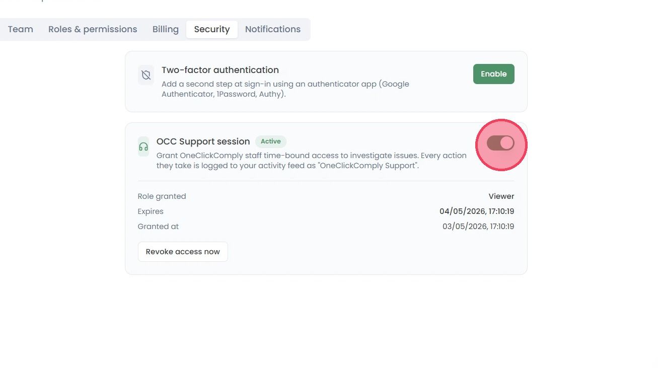
Task: Click the crossed-out shield two-factor icon
Action: (x=146, y=75)
